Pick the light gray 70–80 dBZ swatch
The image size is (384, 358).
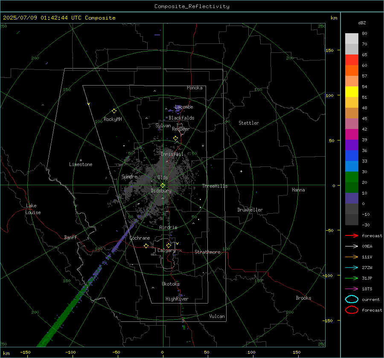[352, 39]
